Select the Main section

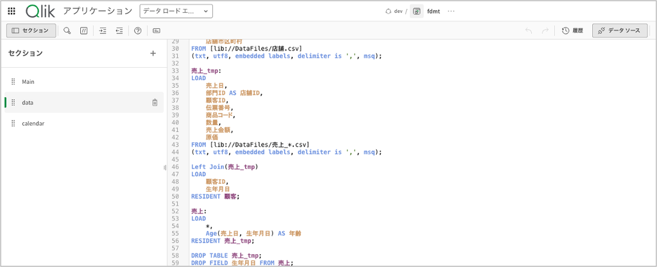(84, 82)
